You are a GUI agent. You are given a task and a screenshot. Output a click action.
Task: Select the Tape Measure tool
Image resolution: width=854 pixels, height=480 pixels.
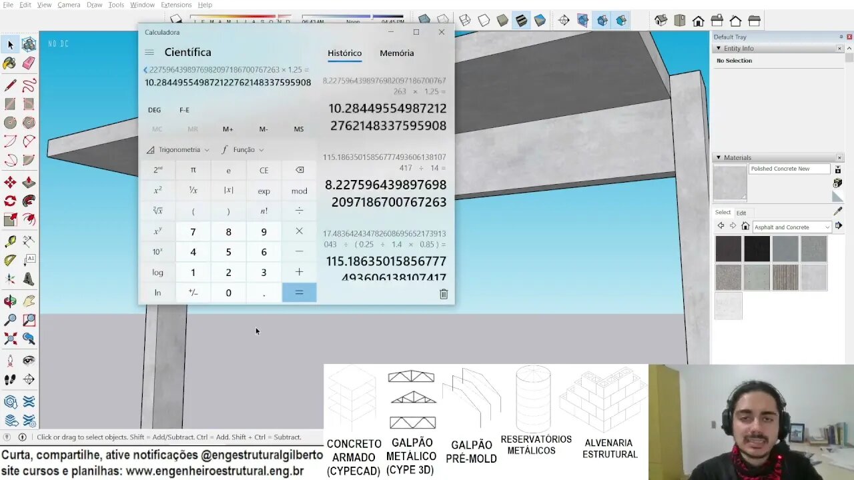coord(10,241)
